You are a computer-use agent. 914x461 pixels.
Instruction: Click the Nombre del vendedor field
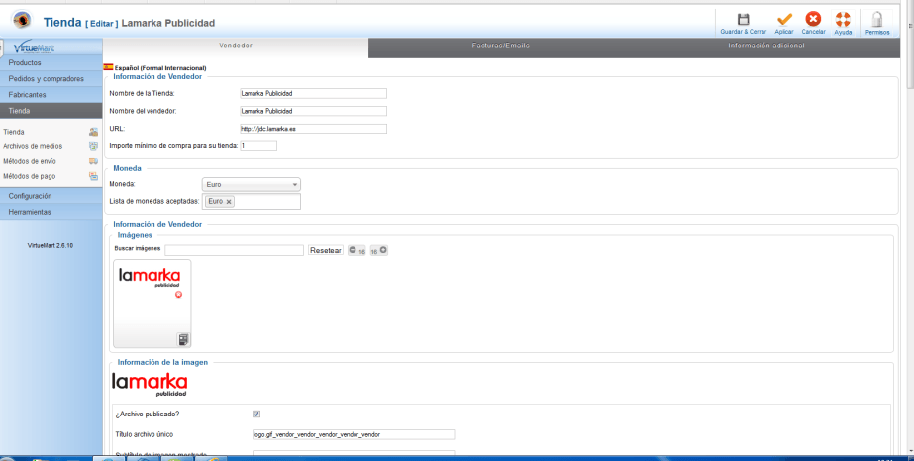click(x=313, y=111)
